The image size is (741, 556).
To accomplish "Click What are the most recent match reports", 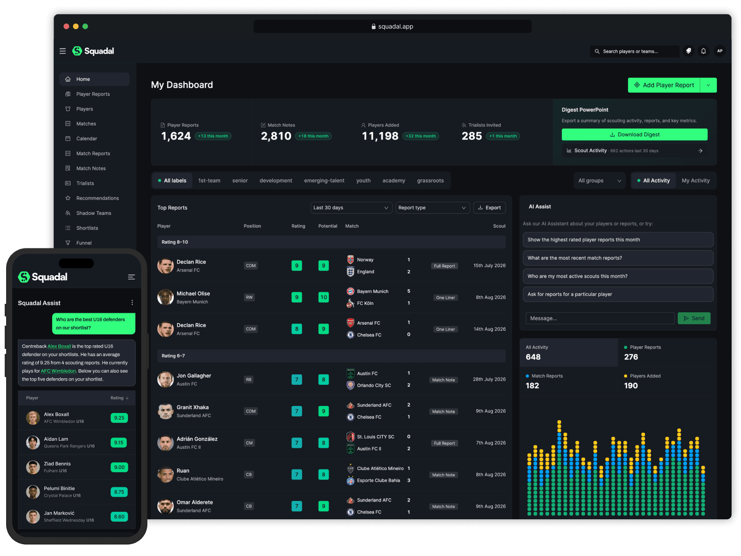I will [x=618, y=258].
